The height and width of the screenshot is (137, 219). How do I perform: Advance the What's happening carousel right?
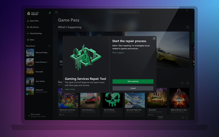[x=187, y=27]
